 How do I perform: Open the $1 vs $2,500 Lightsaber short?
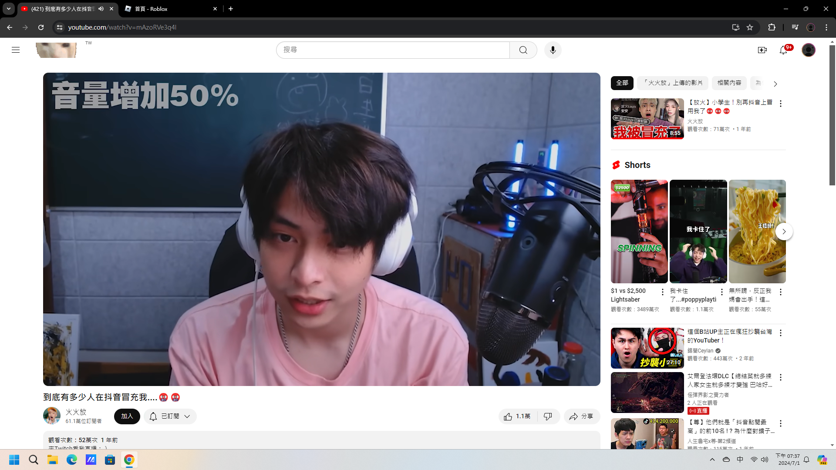tap(639, 232)
